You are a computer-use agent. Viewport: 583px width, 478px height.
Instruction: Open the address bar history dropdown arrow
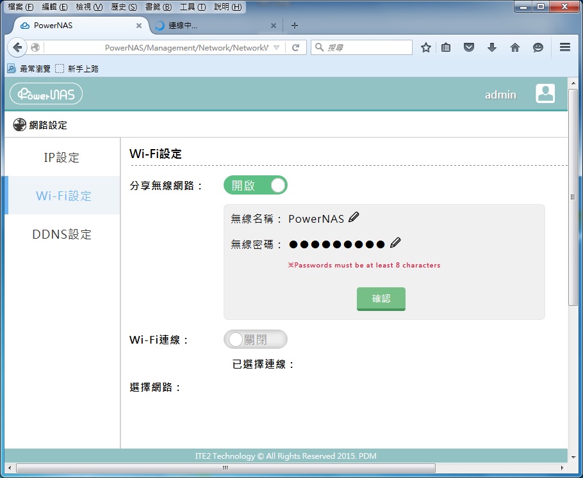coord(276,47)
